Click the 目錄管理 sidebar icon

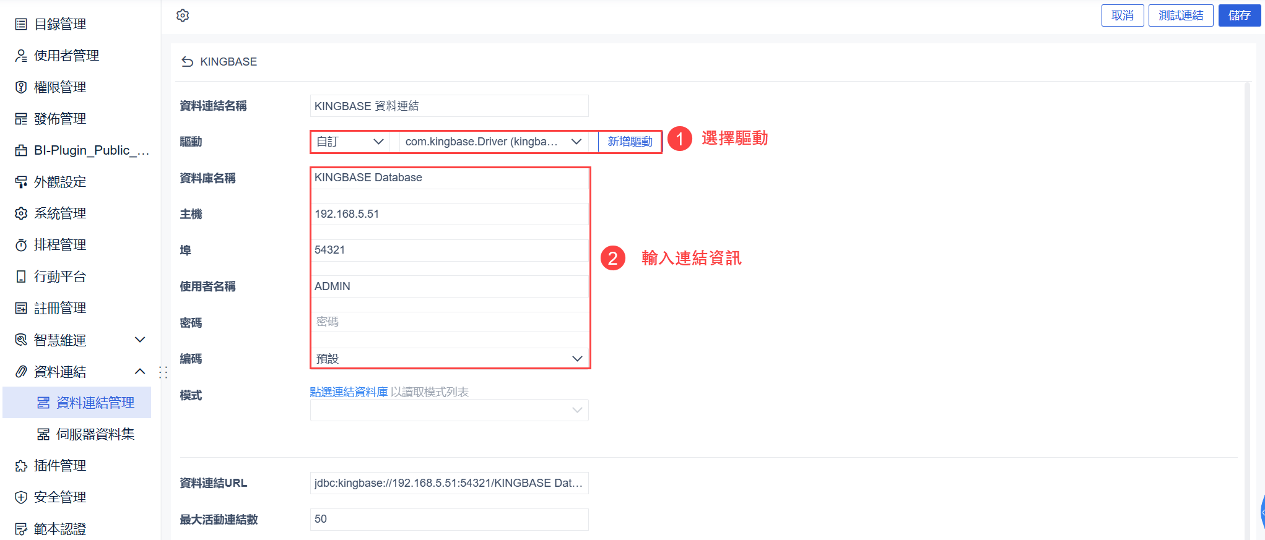click(21, 24)
